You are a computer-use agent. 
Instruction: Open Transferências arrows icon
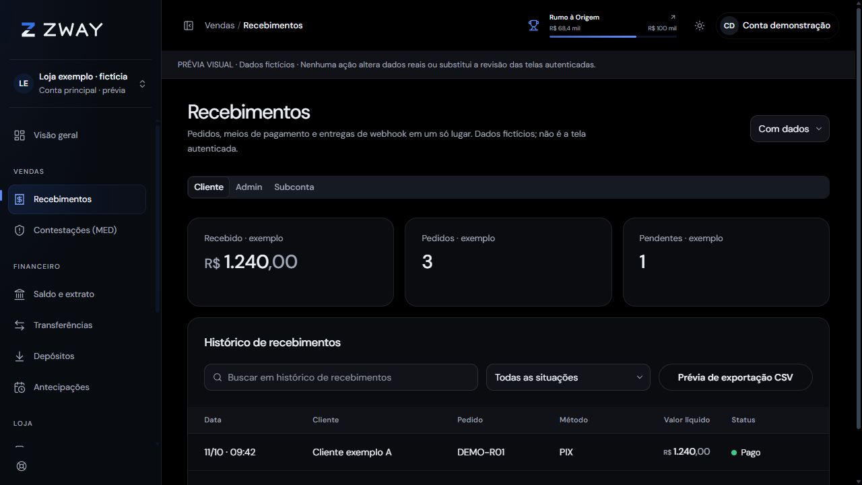(x=20, y=325)
